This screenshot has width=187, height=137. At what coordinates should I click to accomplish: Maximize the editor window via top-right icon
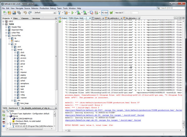tap(183, 18)
